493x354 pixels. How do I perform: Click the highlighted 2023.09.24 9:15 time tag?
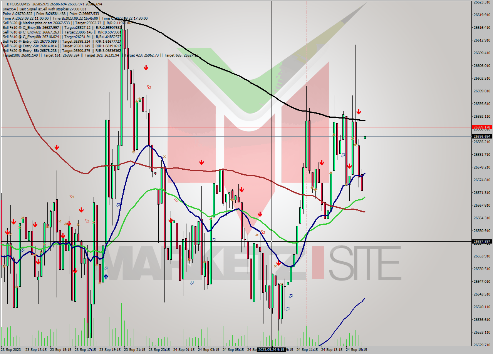click(x=271, y=350)
